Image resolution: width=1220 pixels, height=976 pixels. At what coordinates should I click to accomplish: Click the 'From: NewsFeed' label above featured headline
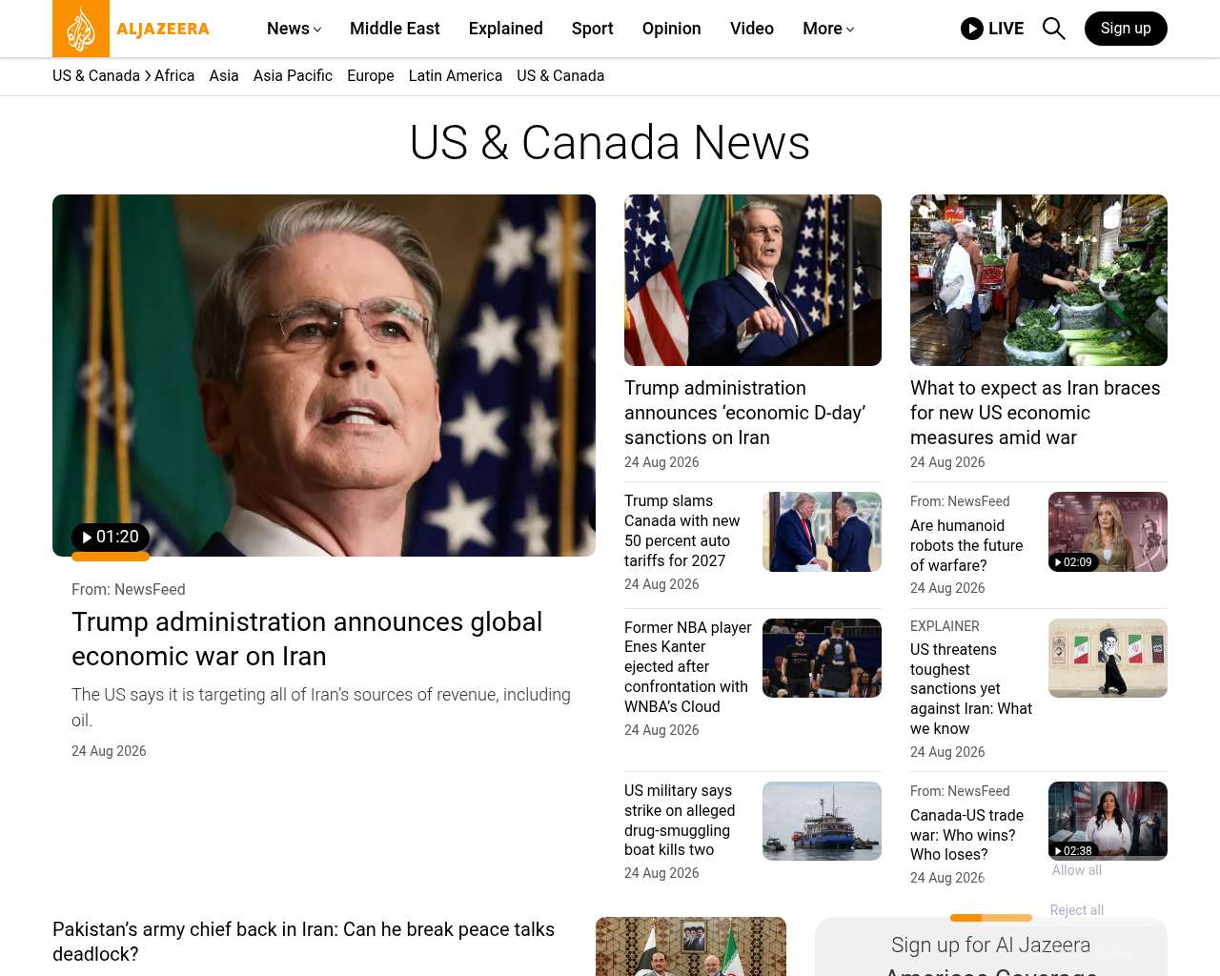coord(129,590)
